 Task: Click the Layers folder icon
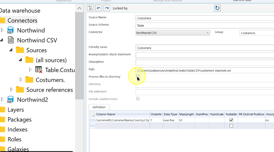(2, 110)
